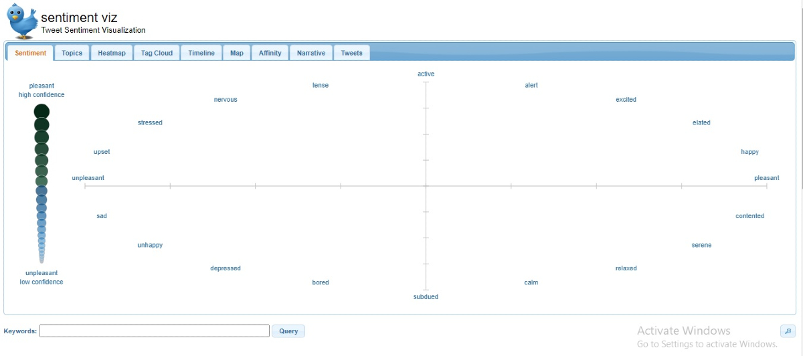Click the smallest light blue legend circle
The image size is (803, 356).
point(41,260)
